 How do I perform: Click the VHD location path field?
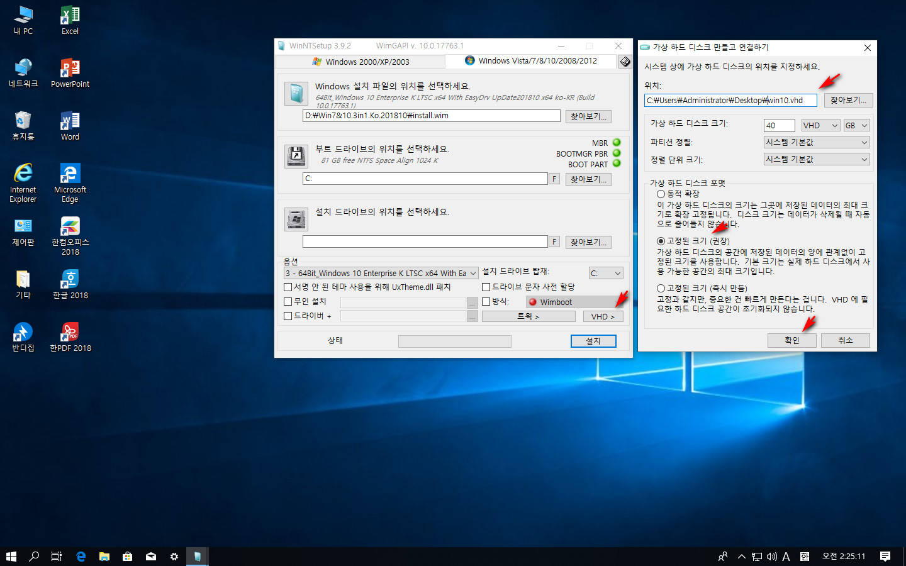pyautogui.click(x=730, y=100)
